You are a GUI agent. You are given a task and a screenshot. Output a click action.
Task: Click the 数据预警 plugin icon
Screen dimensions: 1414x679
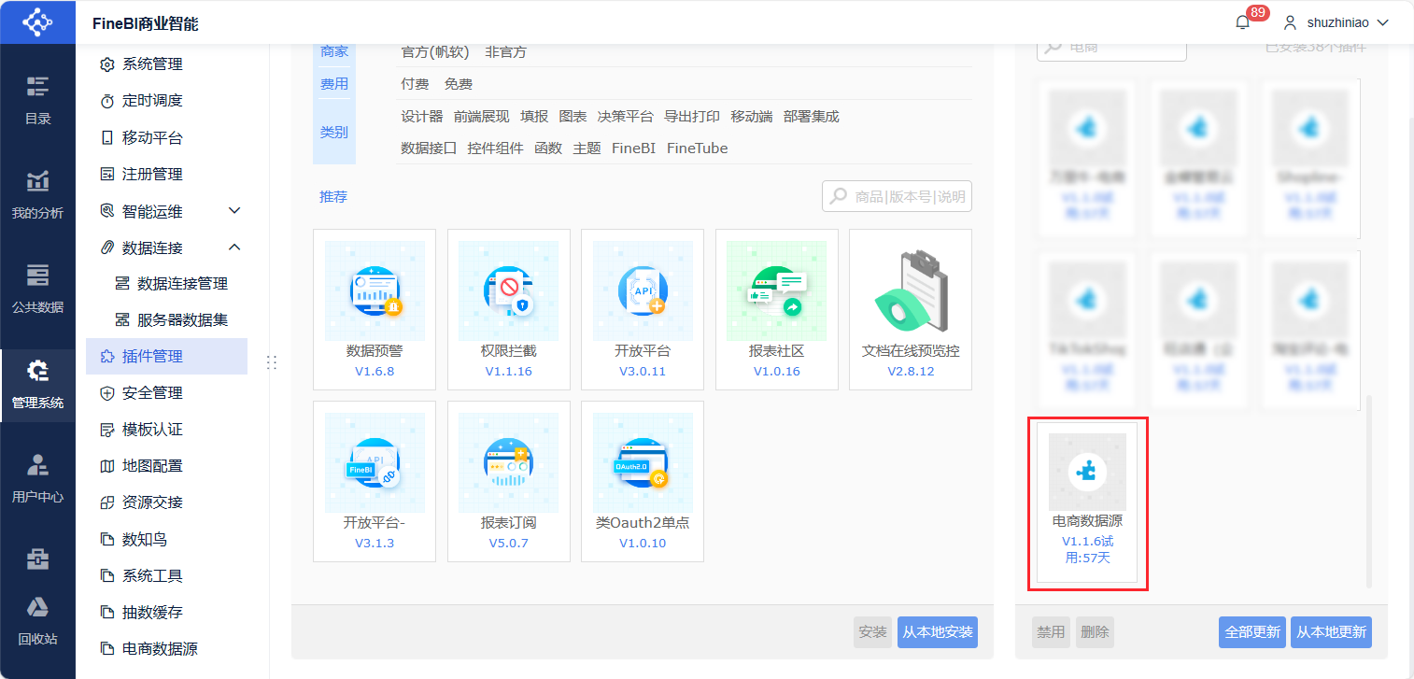click(375, 290)
